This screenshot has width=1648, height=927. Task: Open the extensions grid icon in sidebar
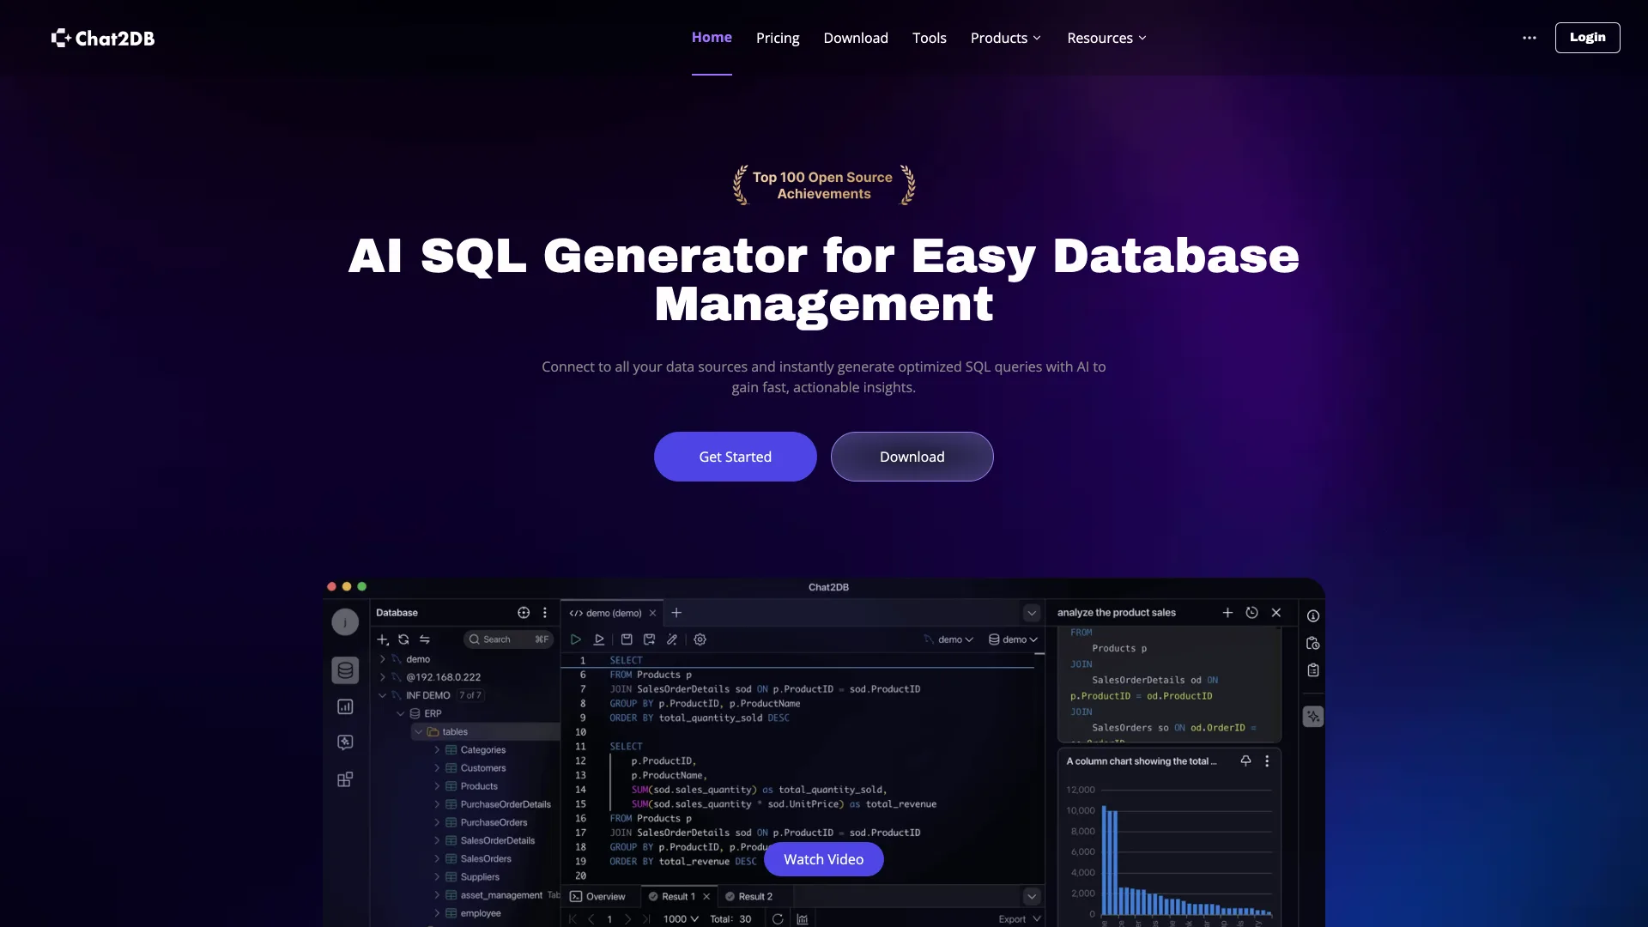click(x=345, y=779)
